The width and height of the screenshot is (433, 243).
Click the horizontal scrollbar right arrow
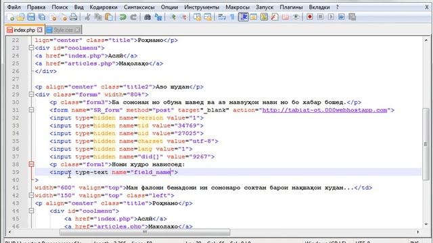[418, 232]
